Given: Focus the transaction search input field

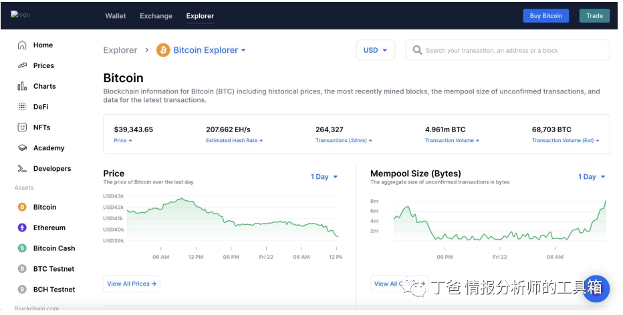Looking at the screenshot, I should pyautogui.click(x=507, y=50).
